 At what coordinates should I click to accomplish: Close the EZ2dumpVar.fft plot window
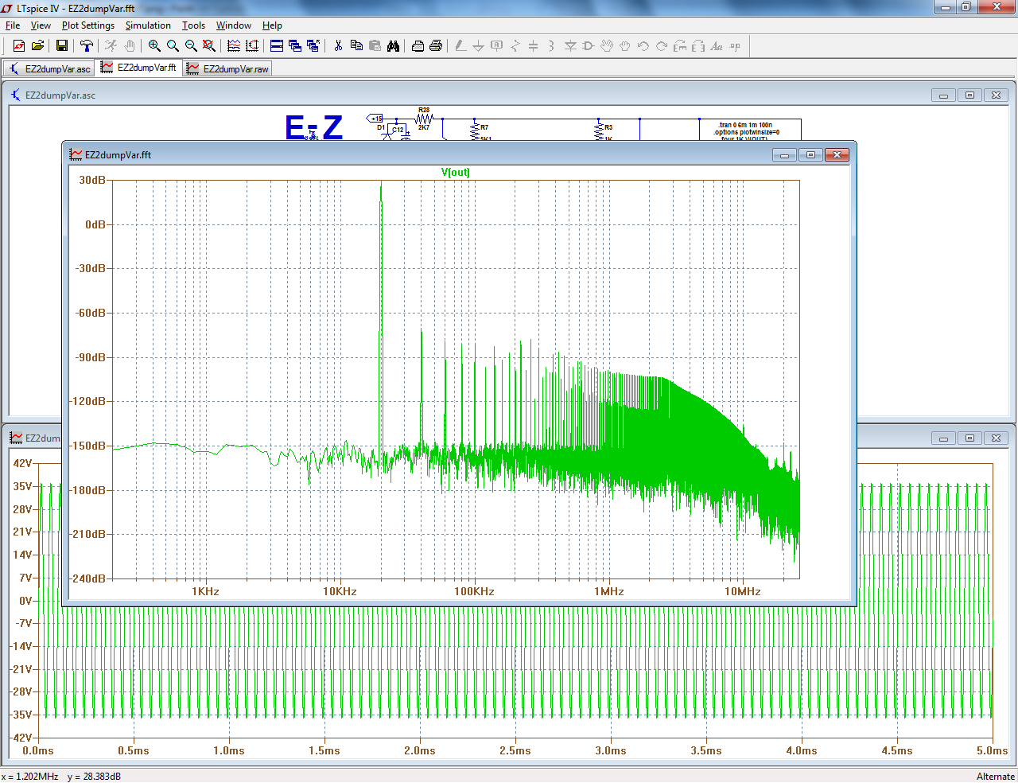coord(837,155)
